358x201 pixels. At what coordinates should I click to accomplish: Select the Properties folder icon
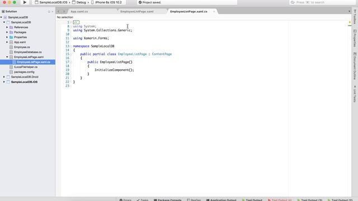coord(11,37)
